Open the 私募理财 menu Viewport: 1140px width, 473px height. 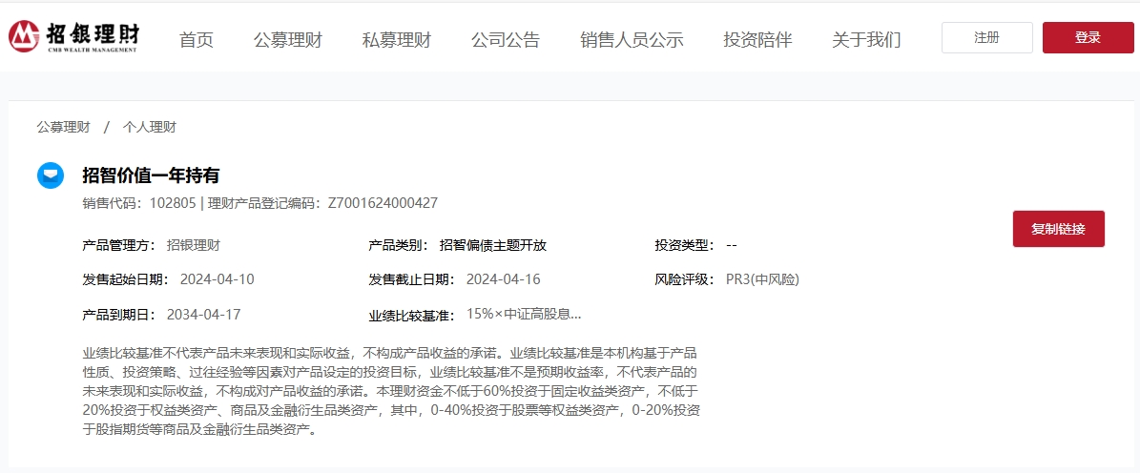pyautogui.click(x=397, y=40)
